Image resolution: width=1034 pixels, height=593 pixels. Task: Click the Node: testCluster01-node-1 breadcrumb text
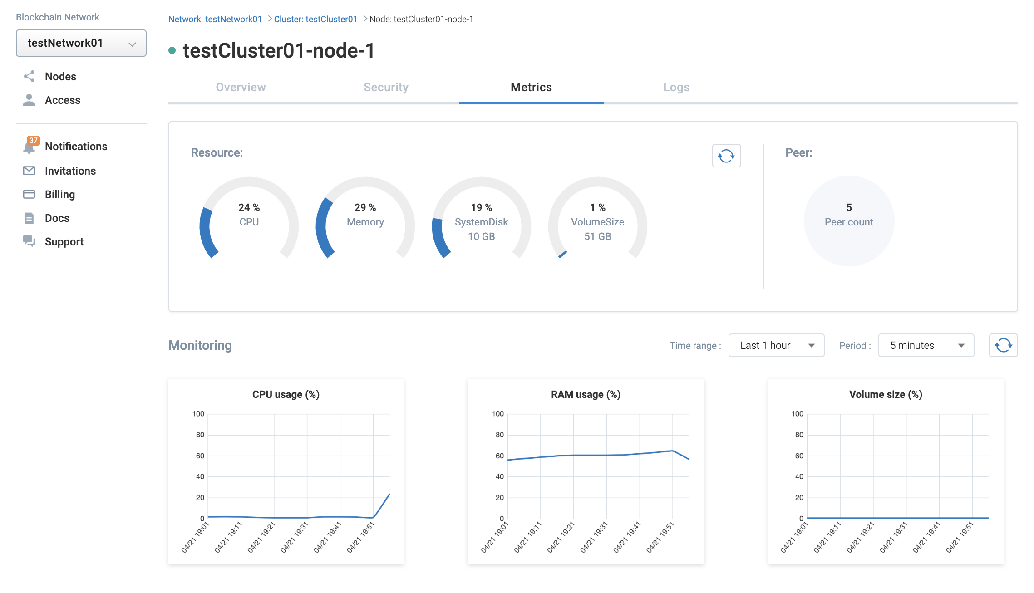pyautogui.click(x=421, y=19)
